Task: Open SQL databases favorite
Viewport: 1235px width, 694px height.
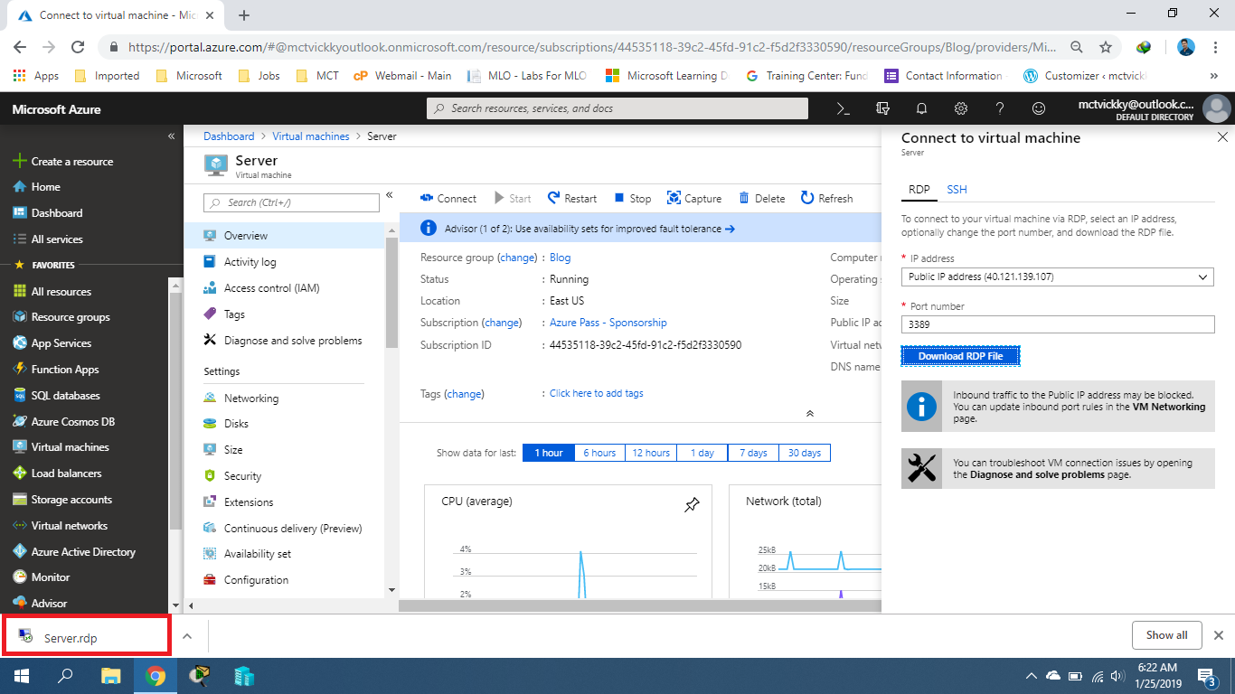Action: pos(56,396)
